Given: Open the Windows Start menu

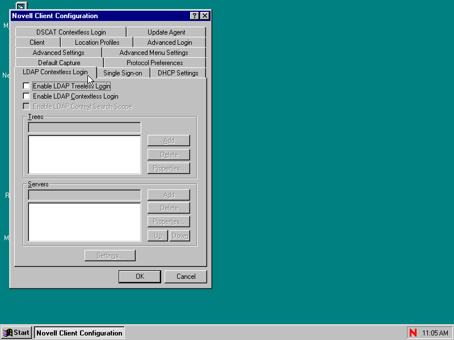Looking at the screenshot, I should pos(16,333).
